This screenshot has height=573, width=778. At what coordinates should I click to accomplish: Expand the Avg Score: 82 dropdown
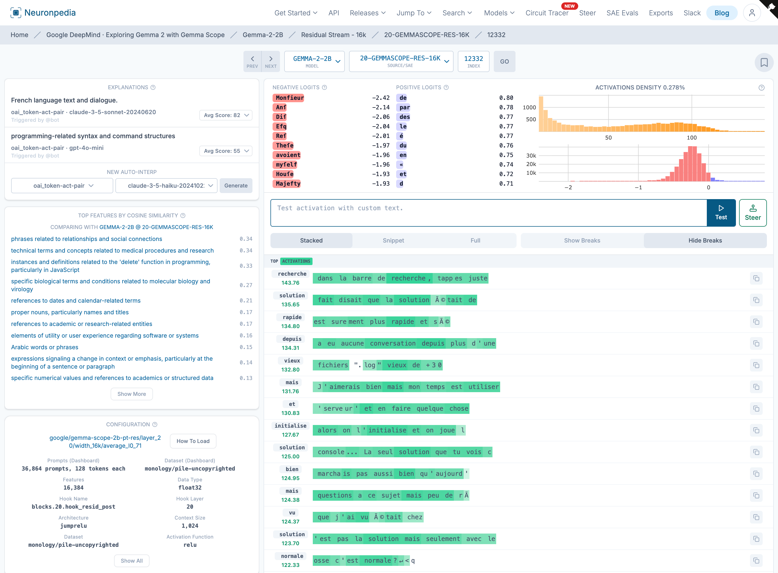pyautogui.click(x=226, y=115)
